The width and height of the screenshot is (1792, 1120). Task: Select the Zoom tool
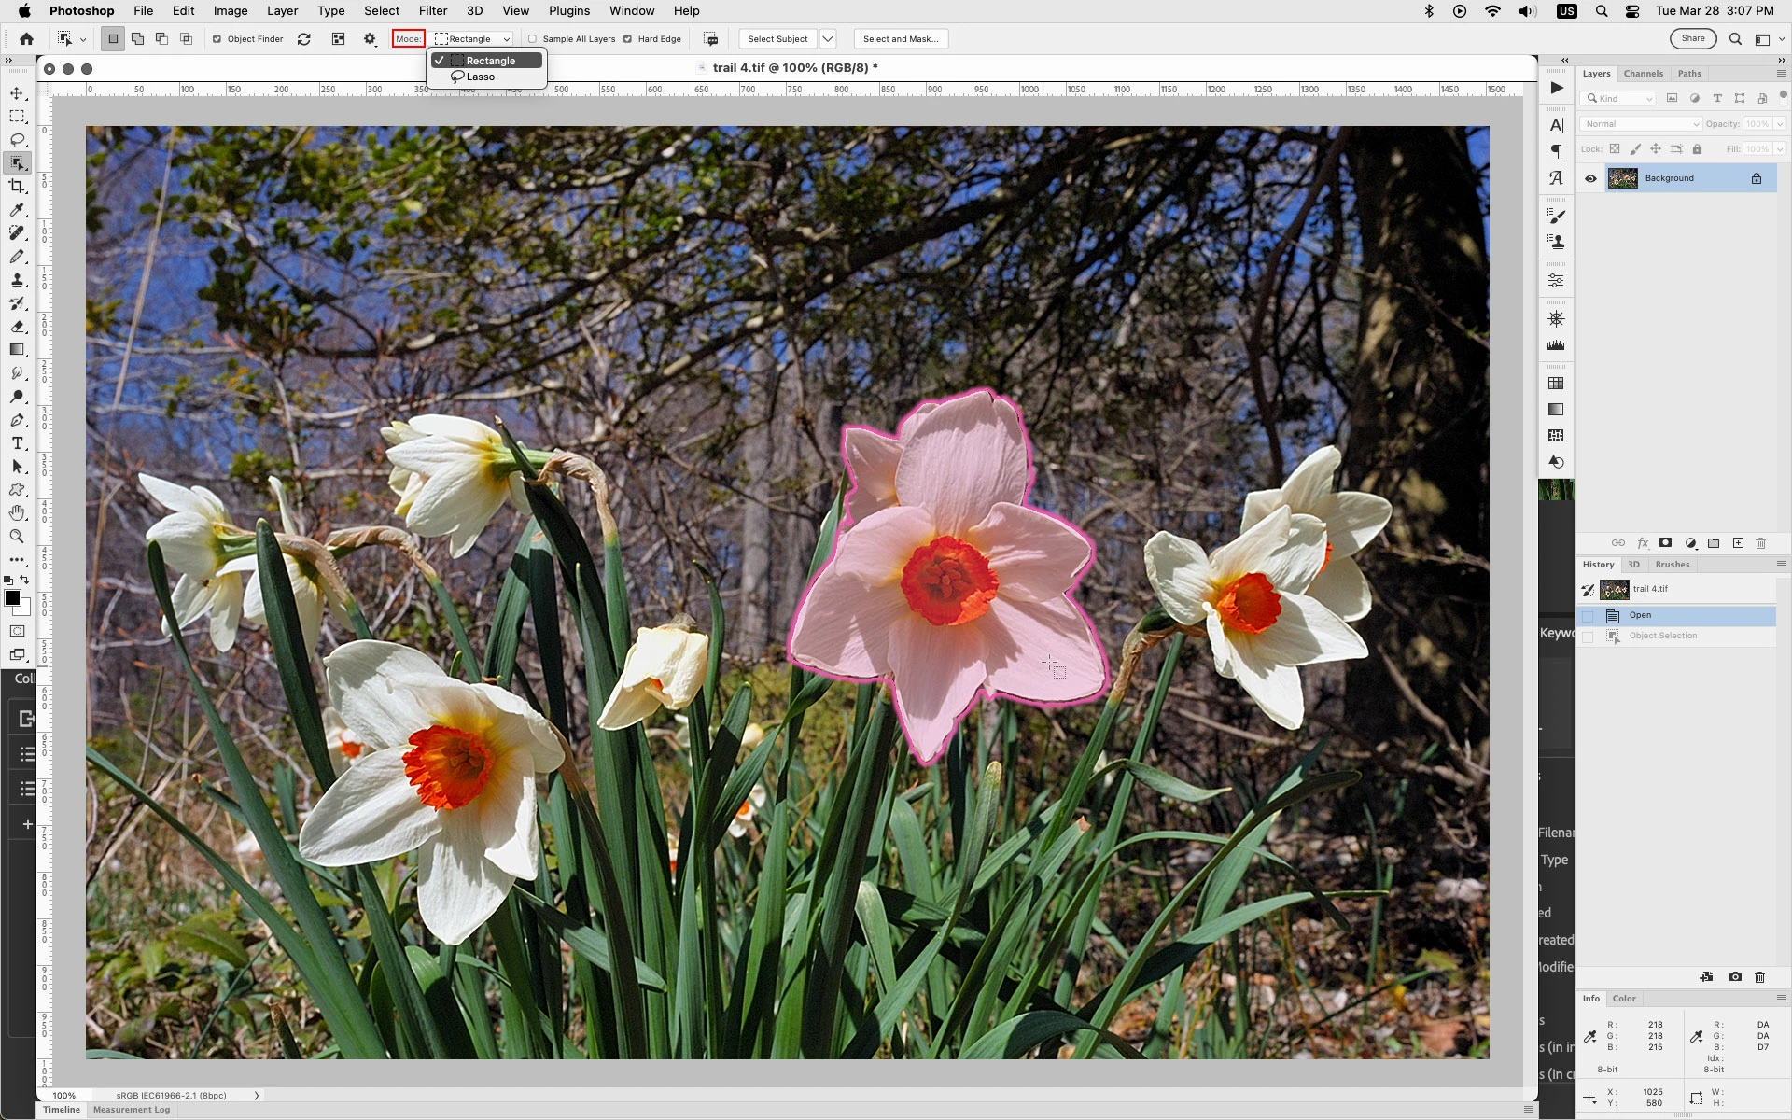(x=17, y=537)
